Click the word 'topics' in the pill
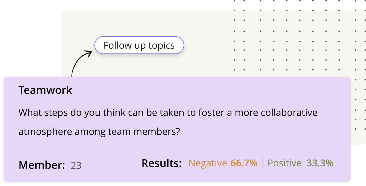This screenshot has height=186, width=366. 161,46
